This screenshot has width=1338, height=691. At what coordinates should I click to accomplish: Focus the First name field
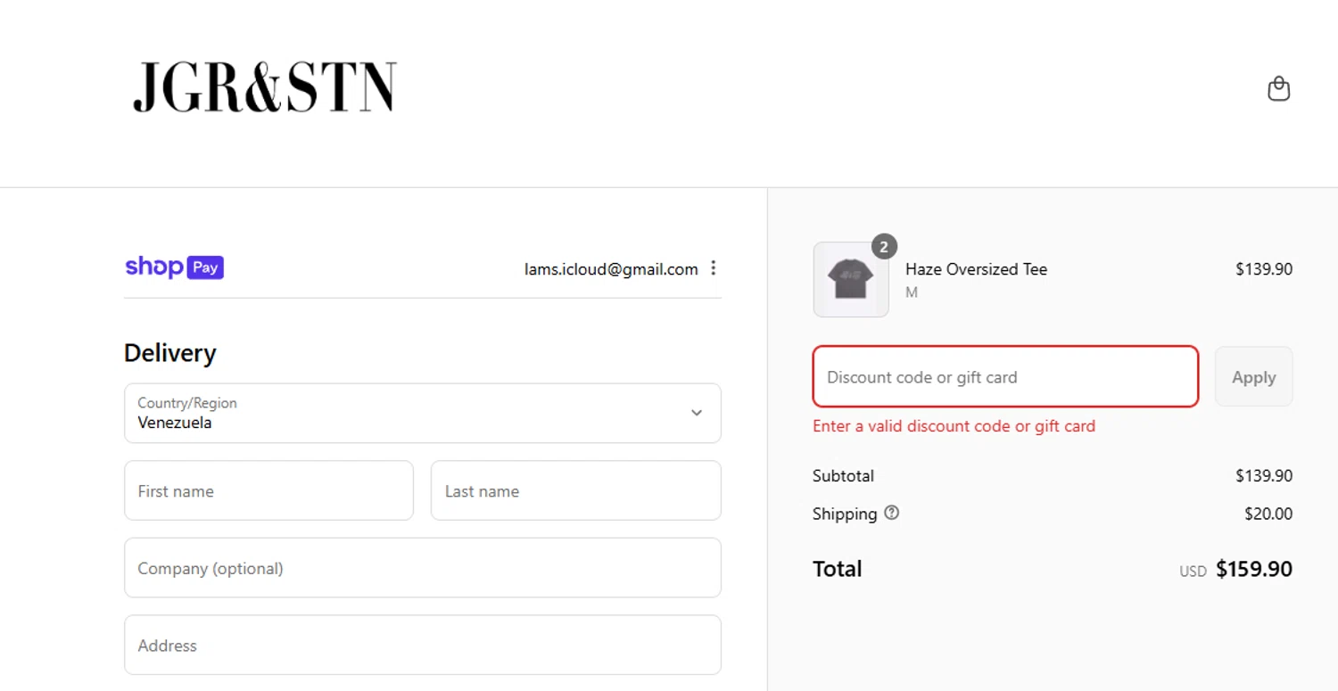click(268, 490)
